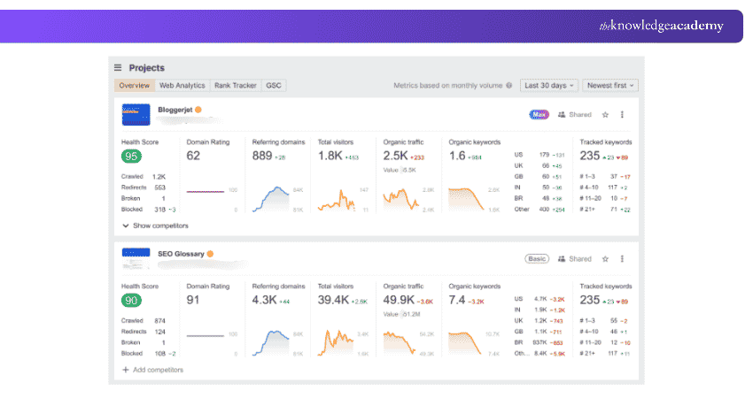Viewport: 753px width, 398px height.
Task: Click the Bloggerjet health score 95 badge
Action: tap(131, 156)
